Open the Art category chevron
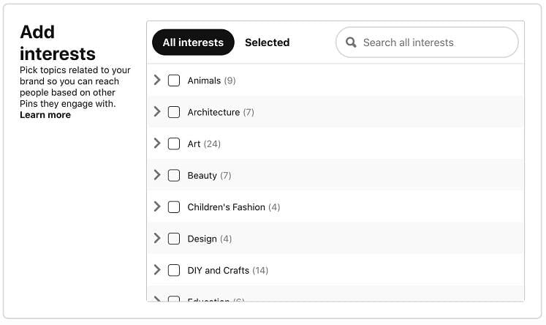This screenshot has height=325, width=546. pyautogui.click(x=157, y=143)
